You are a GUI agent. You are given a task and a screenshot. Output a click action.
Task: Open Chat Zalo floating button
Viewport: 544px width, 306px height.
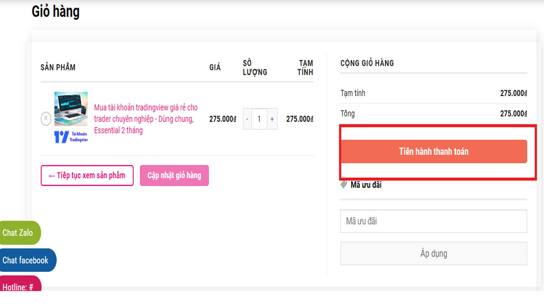(18, 233)
